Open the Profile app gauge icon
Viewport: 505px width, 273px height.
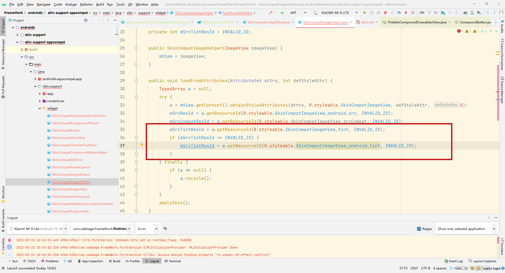pos(399,13)
